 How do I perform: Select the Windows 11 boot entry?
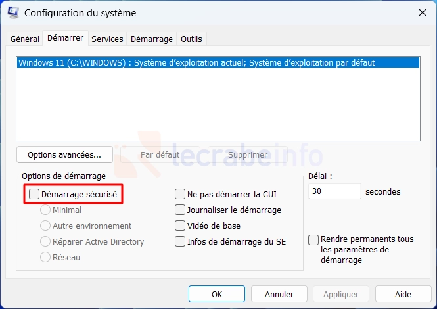218,62
